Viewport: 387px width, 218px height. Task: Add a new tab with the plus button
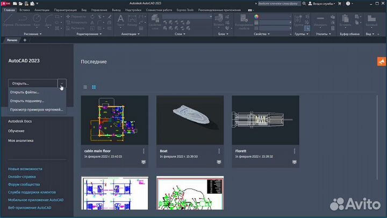pos(25,40)
